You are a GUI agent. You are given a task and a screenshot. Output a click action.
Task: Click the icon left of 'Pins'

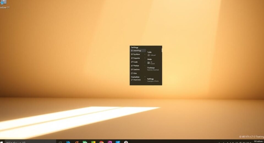pos(132,73)
